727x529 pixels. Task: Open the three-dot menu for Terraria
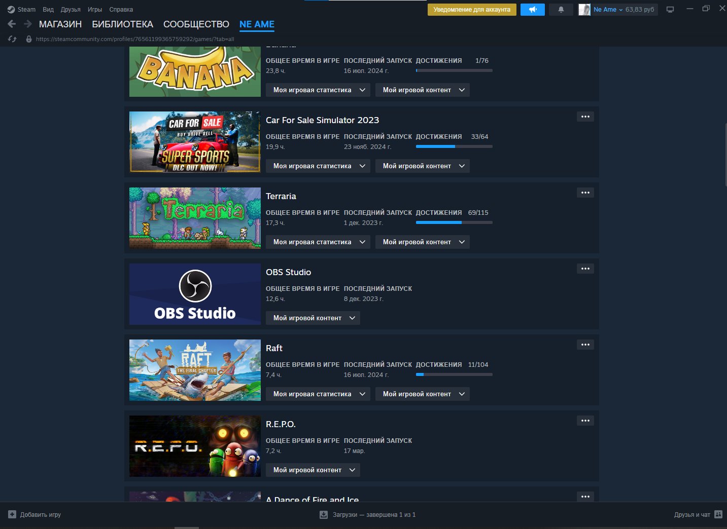585,193
